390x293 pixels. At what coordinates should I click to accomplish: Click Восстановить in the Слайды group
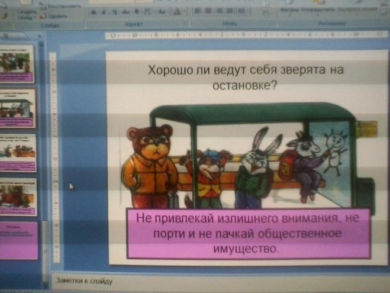[x=62, y=6]
